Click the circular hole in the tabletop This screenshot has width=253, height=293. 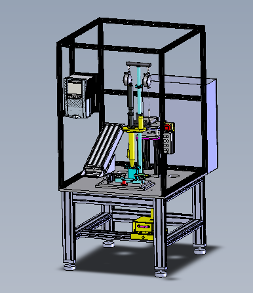tap(174, 176)
